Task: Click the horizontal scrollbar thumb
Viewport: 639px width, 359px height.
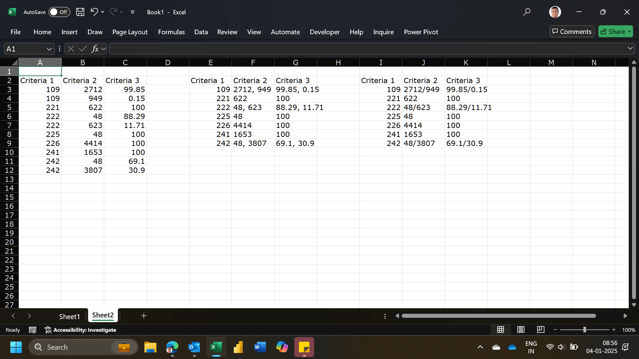Action: 499,316
